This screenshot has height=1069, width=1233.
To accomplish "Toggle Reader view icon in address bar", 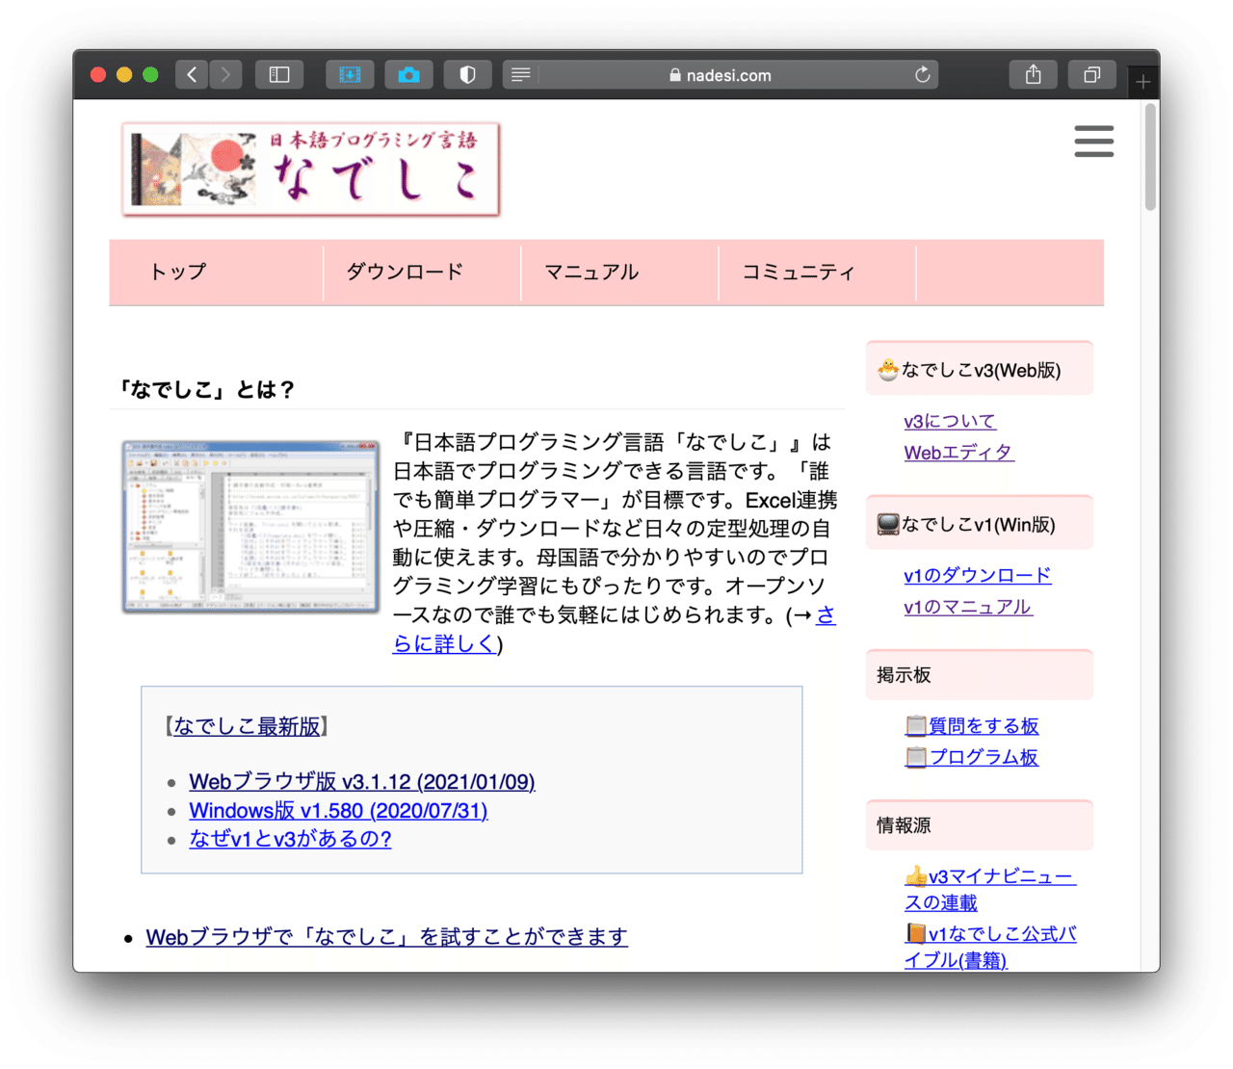I will [x=521, y=75].
